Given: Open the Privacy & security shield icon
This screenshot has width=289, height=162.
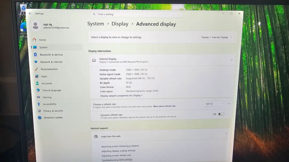Looking at the screenshot, I should coord(39,111).
